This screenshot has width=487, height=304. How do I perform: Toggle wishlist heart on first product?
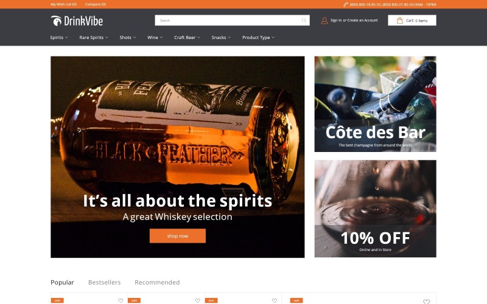pos(121,300)
